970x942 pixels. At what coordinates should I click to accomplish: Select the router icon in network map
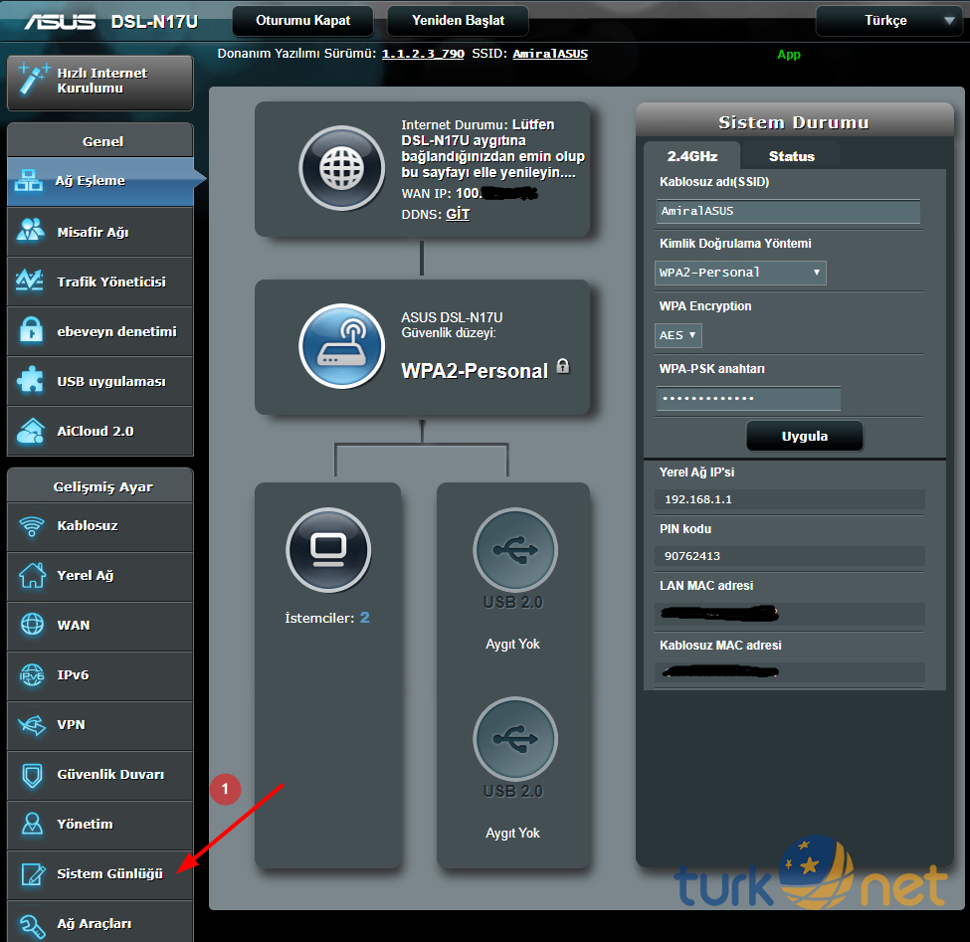pyautogui.click(x=341, y=346)
